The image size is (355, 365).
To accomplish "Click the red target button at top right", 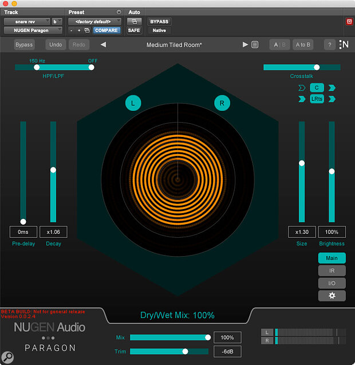I will pos(349,22).
